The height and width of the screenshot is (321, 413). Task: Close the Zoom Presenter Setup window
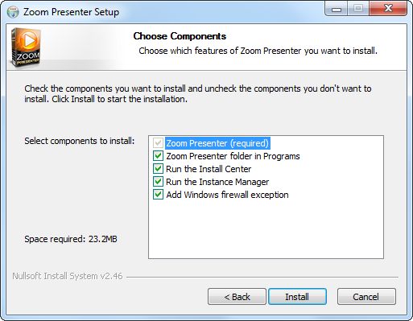[388, 9]
